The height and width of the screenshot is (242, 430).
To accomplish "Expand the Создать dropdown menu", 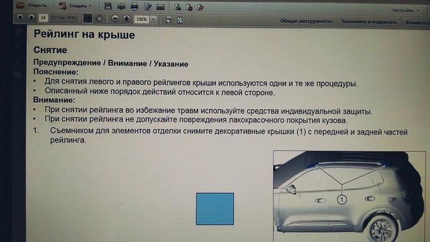I will pyautogui.click(x=91, y=6).
